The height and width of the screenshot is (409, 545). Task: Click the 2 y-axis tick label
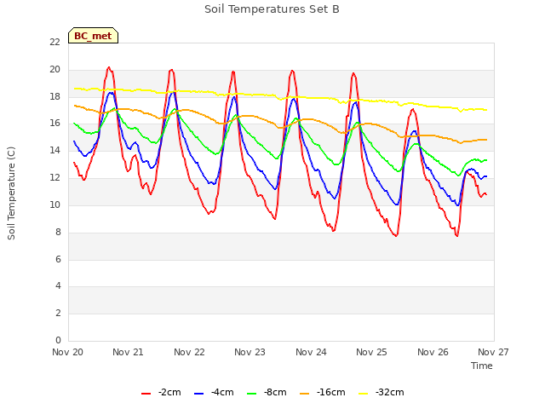tap(58, 313)
